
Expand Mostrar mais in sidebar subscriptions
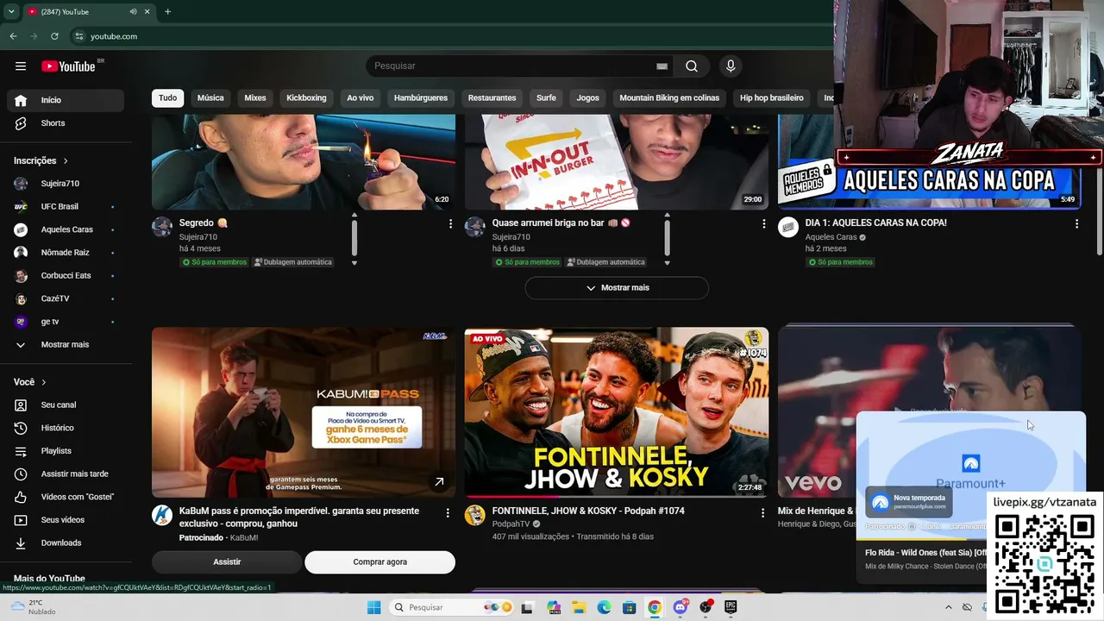click(x=66, y=345)
